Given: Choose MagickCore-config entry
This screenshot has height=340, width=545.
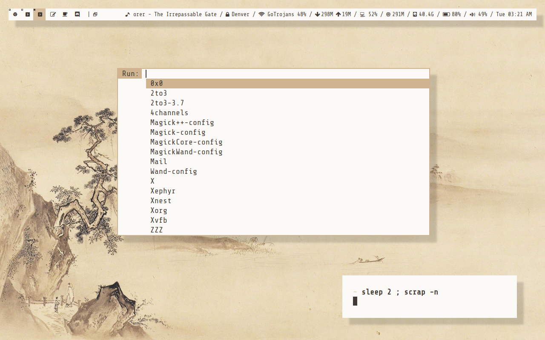Looking at the screenshot, I should click(287, 142).
